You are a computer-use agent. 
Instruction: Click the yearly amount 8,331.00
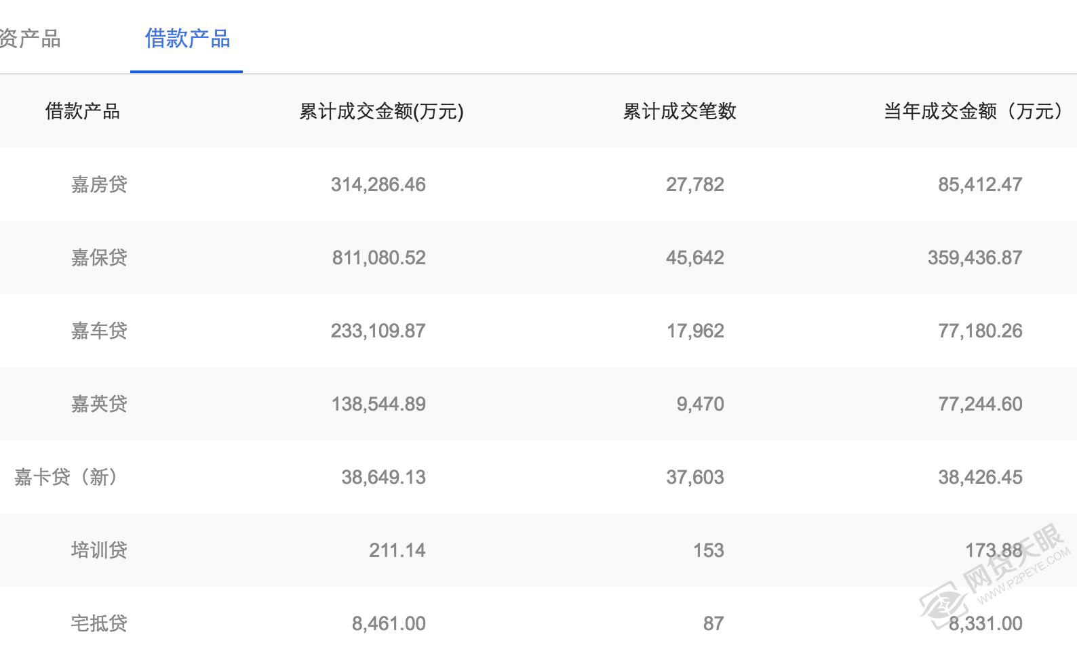tap(985, 623)
